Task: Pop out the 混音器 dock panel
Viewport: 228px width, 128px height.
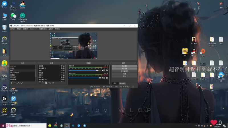Action: tap(110, 63)
